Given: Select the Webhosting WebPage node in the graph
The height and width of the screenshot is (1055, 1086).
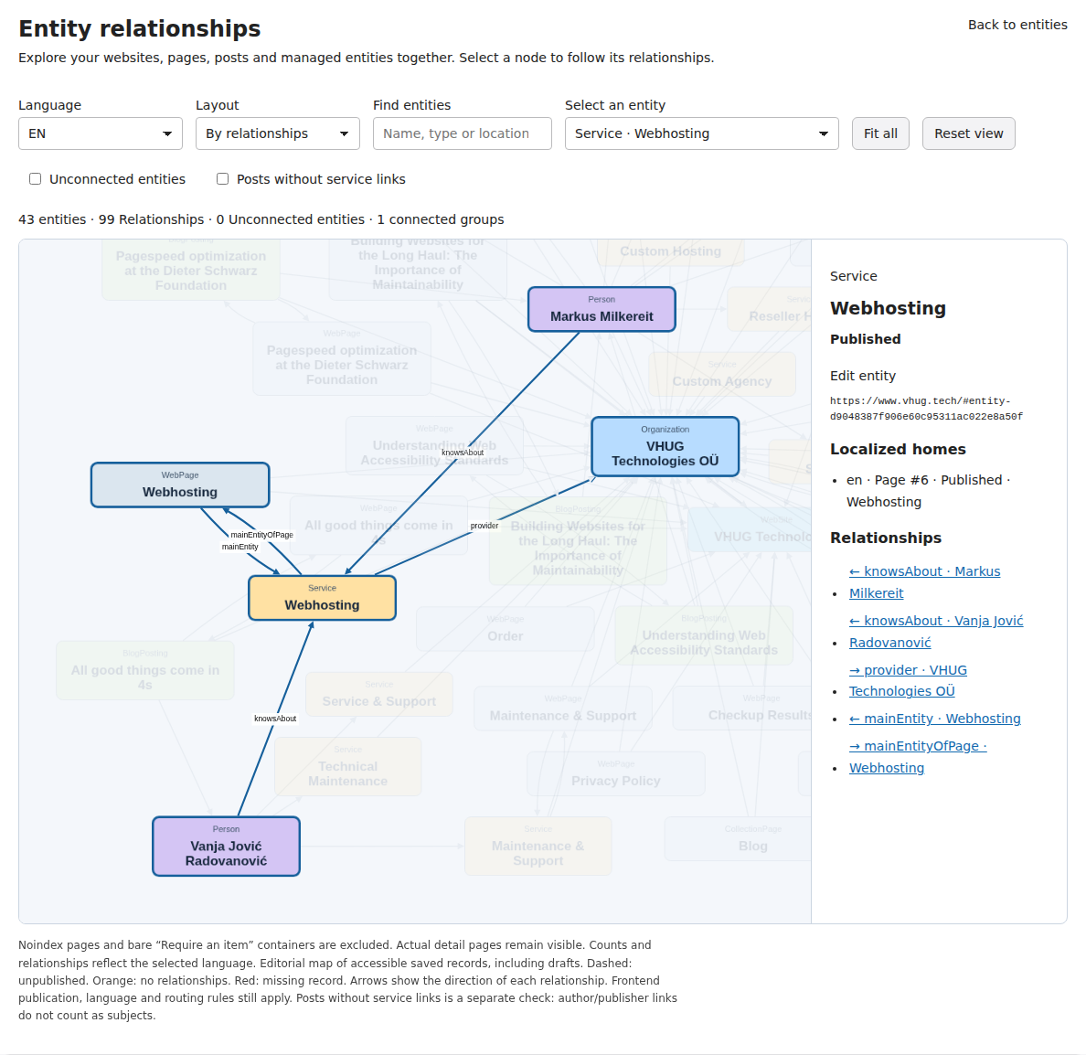Looking at the screenshot, I should pyautogui.click(x=180, y=485).
